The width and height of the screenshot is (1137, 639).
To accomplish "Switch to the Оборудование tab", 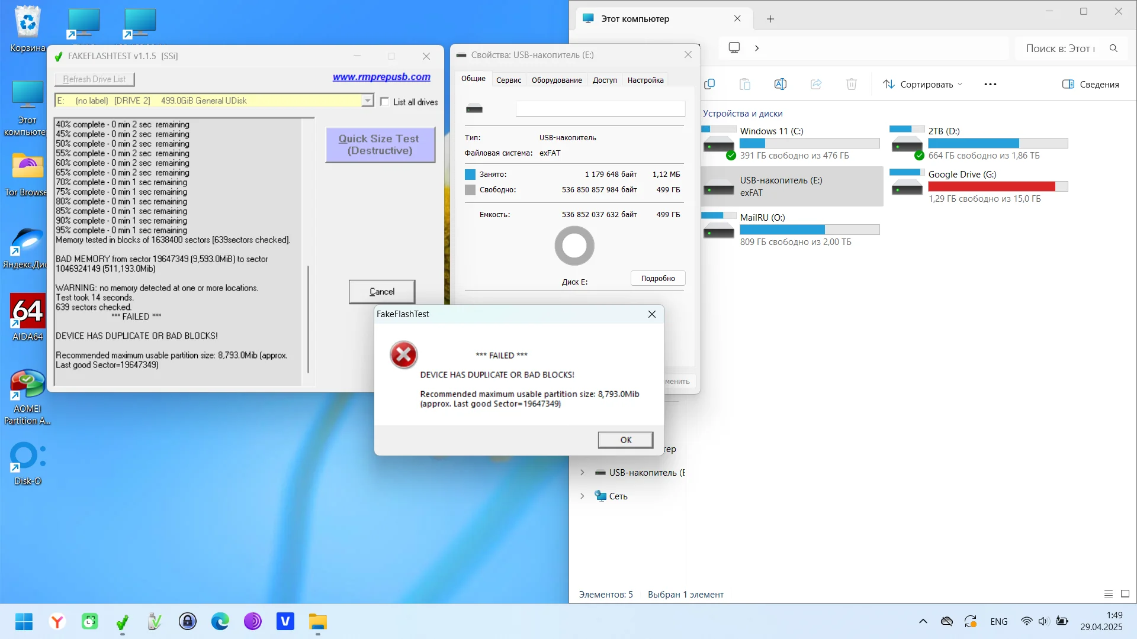I will point(557,80).
